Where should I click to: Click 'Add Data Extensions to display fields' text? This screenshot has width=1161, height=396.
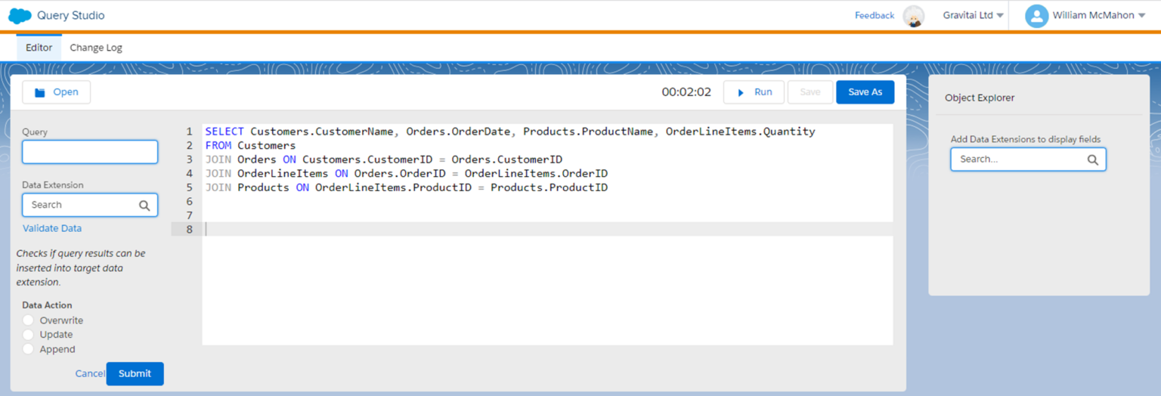[x=1026, y=139]
